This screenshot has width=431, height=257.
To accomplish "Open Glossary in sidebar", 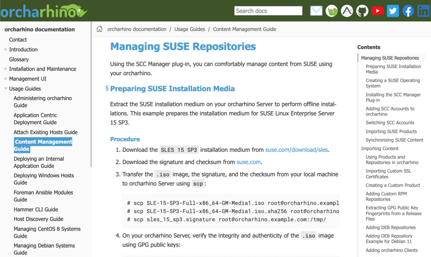I will tap(19, 59).
